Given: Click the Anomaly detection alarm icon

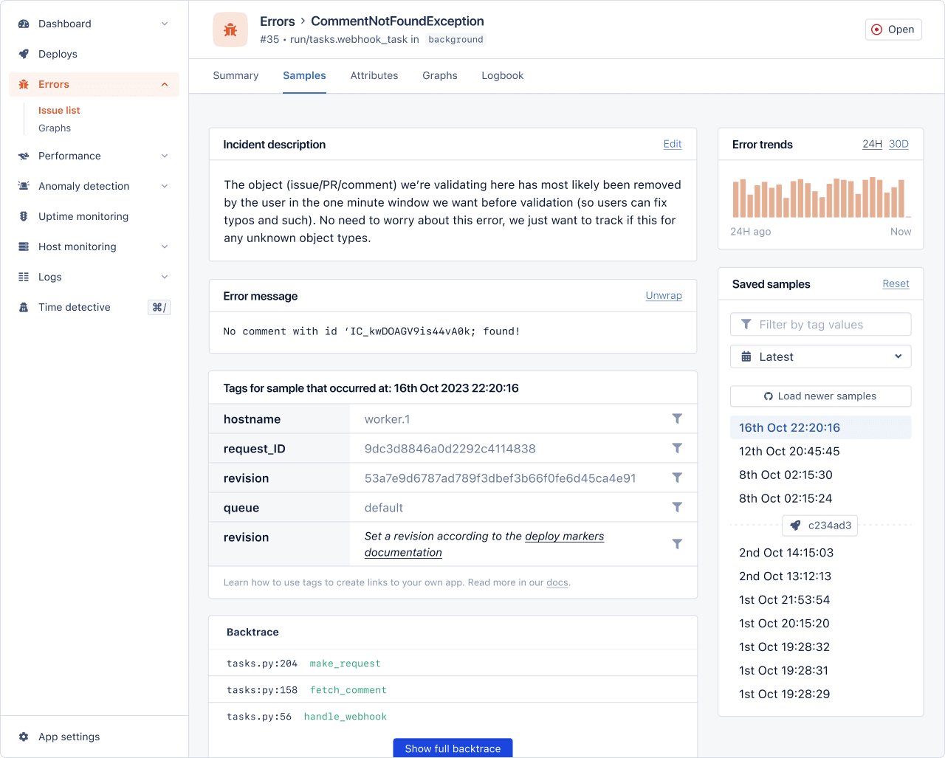Looking at the screenshot, I should click(24, 186).
